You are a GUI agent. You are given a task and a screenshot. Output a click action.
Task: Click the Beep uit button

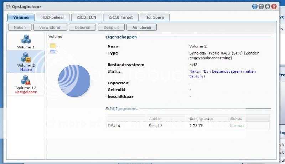(112, 27)
